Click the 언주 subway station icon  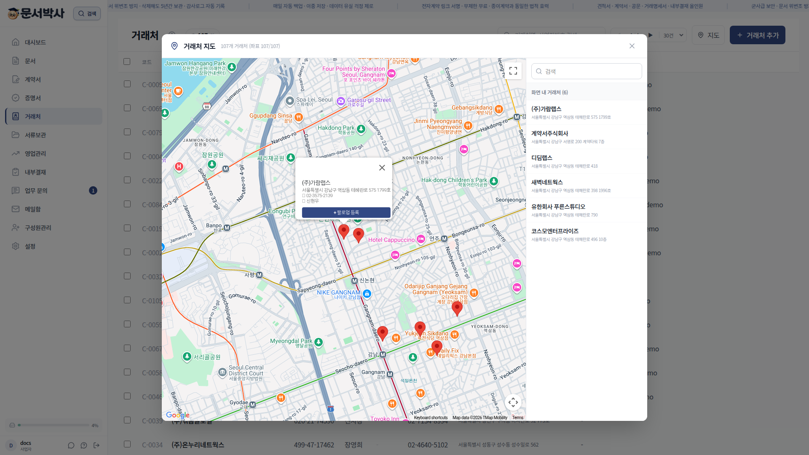tap(444, 239)
